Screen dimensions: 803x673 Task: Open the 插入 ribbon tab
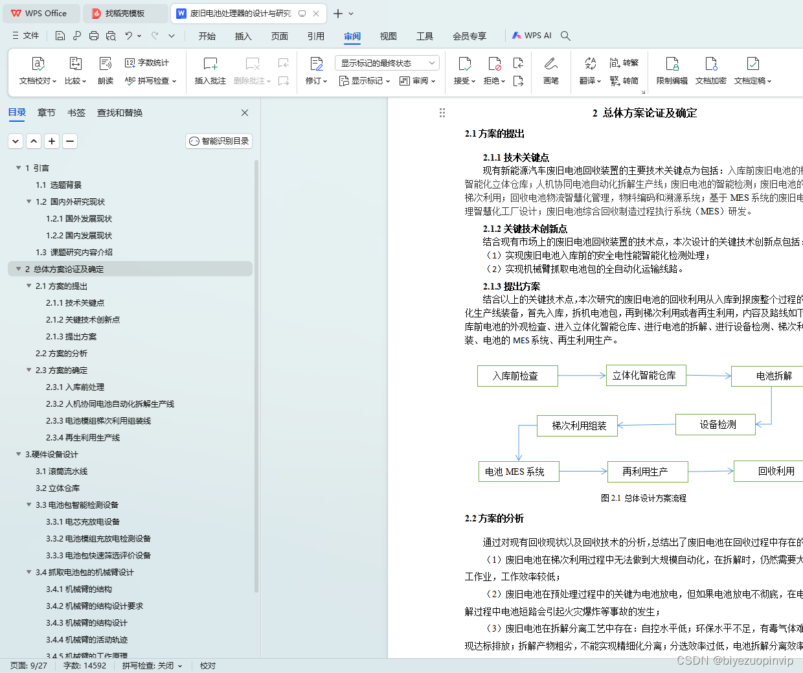pyautogui.click(x=243, y=36)
